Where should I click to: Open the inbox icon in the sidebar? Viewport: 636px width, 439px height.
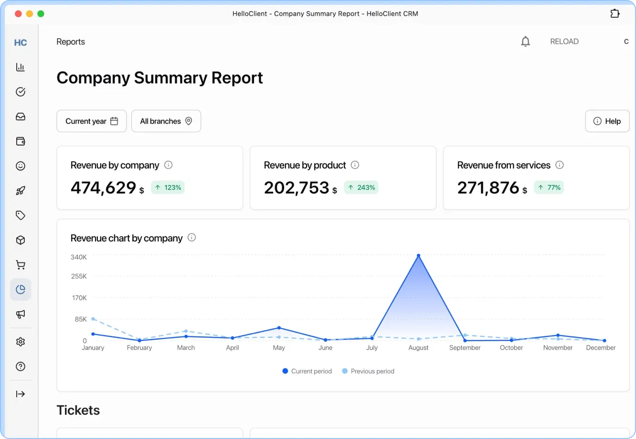(21, 116)
